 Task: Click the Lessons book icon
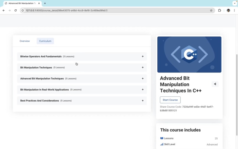[162, 138]
